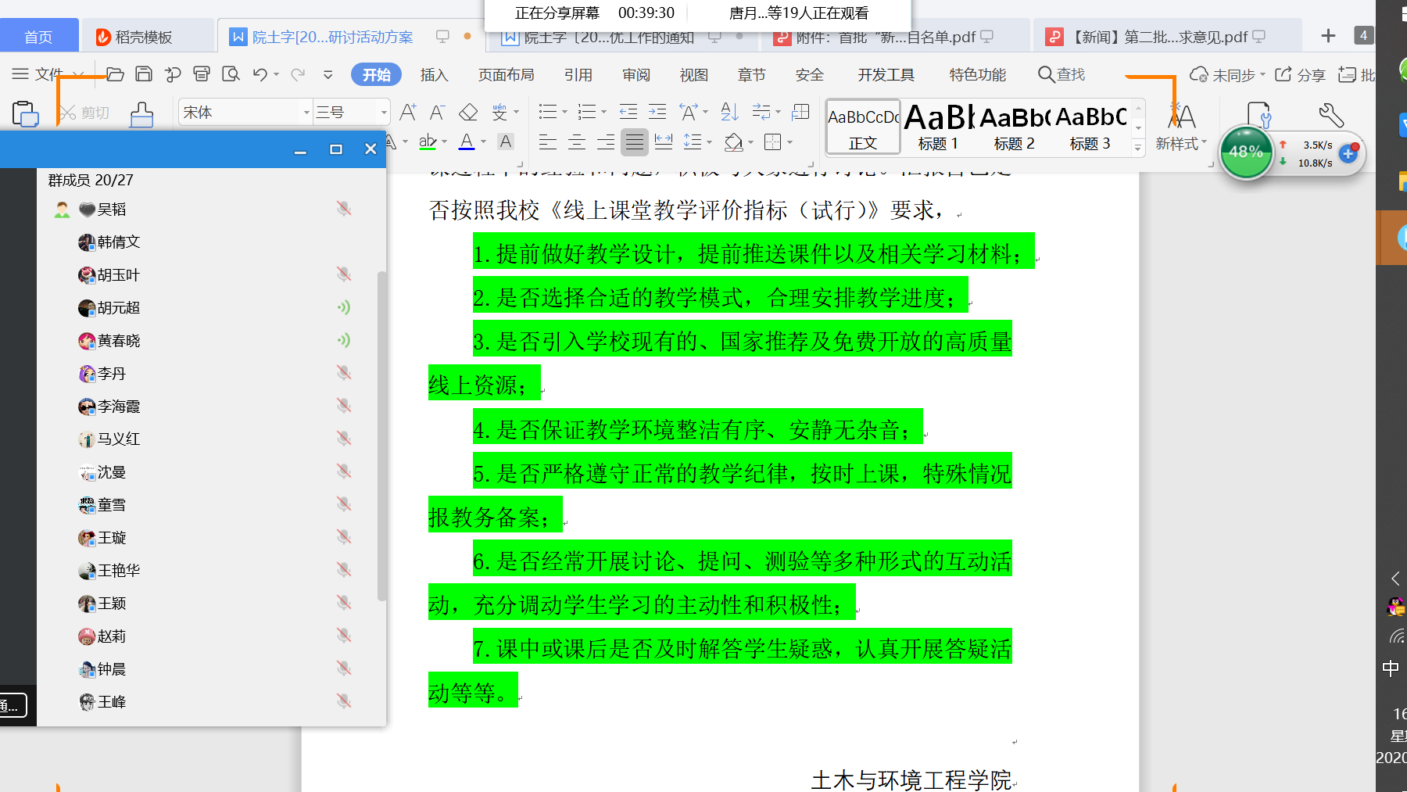Toggle the microphone mute icon for 吴韬
1407x792 pixels.
pos(344,209)
